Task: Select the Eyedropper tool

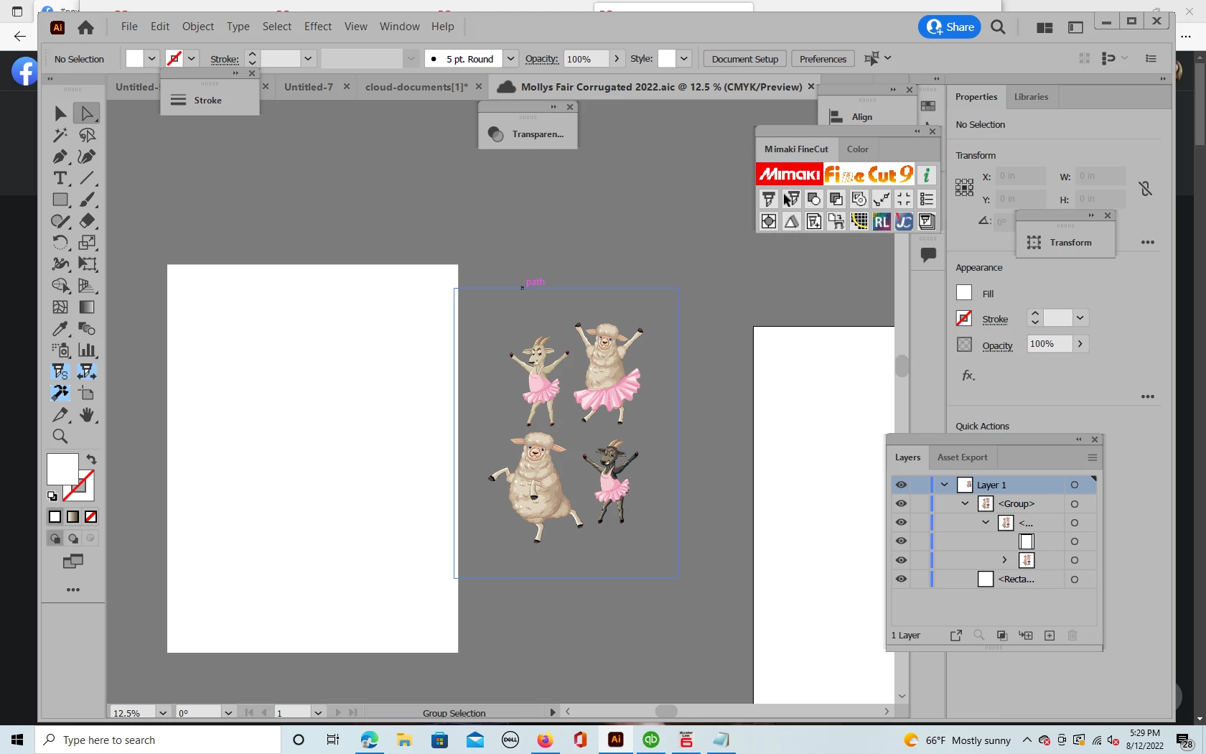Action: (60, 329)
